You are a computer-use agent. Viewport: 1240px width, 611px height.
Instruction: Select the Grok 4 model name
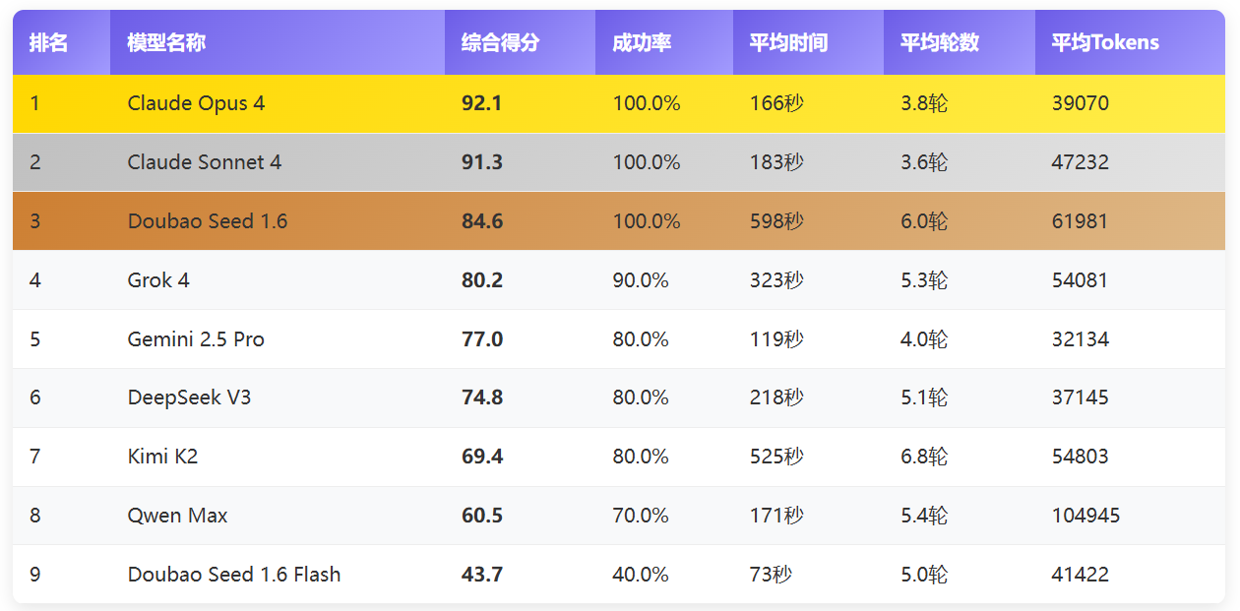coord(158,280)
